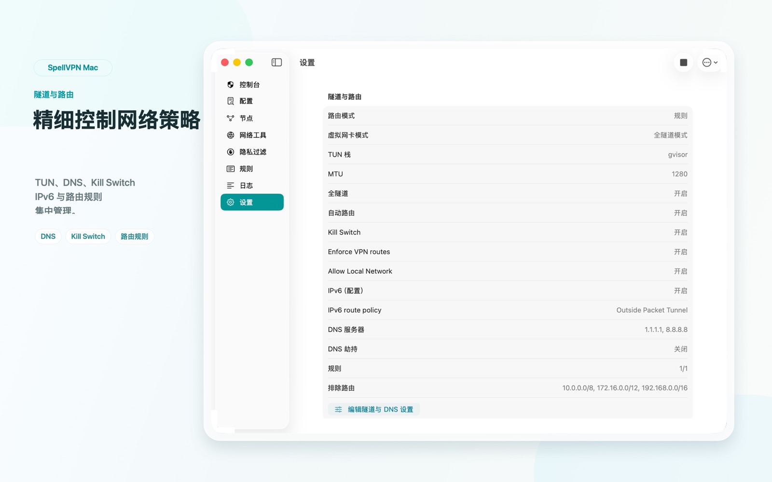This screenshot has width=772, height=482.
Task: Click the 排除路由 IP ranges value
Action: pyautogui.click(x=625, y=388)
